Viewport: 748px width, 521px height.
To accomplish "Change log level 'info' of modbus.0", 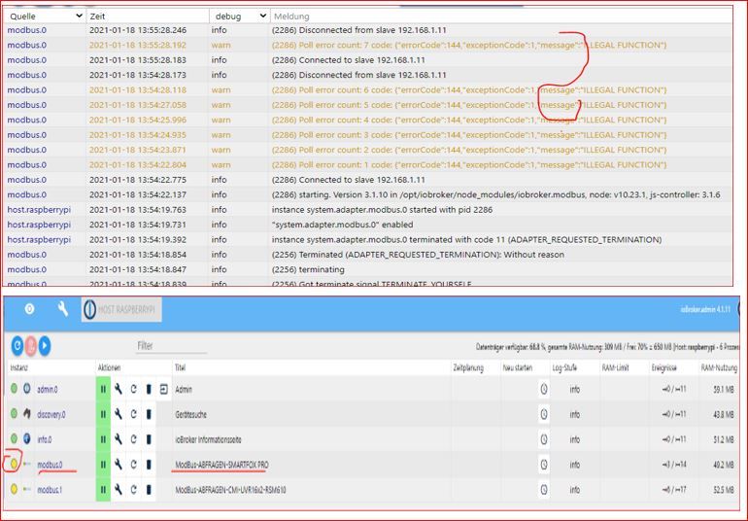I will (x=575, y=465).
